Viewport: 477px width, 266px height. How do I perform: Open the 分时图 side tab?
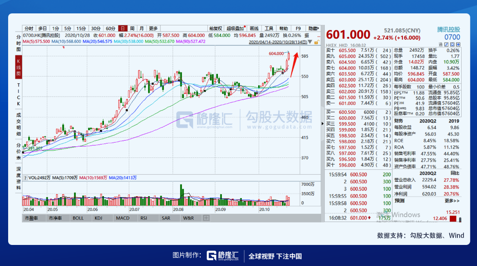19,43
